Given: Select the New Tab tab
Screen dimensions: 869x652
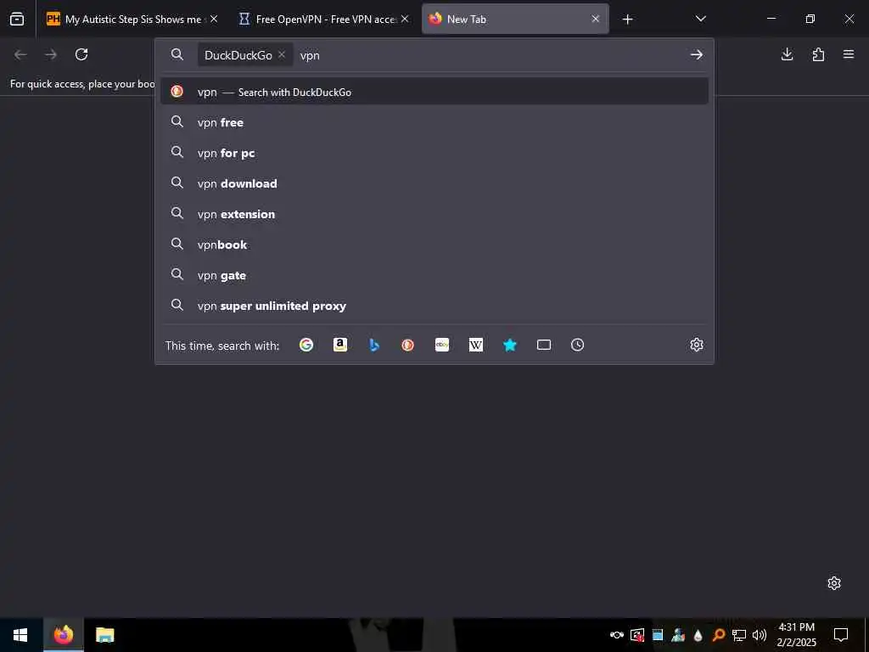Looking at the screenshot, I should click(515, 19).
